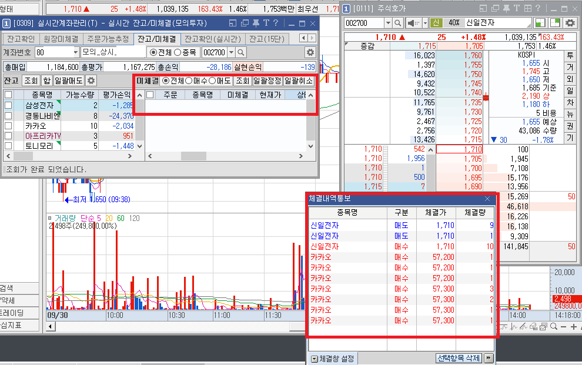Switch to the 원장미체결 tab

(x=61, y=39)
